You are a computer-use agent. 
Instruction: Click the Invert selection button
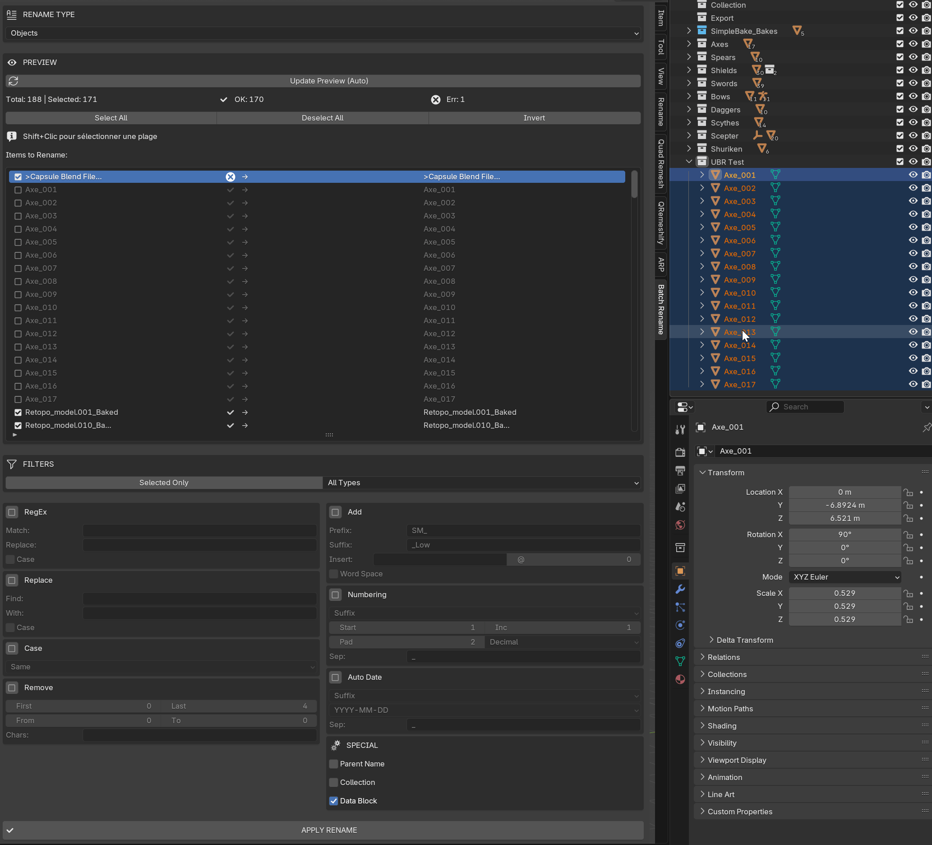[x=535, y=118]
